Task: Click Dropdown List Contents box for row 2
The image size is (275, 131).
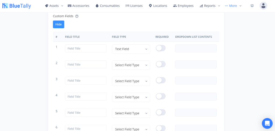Action: pos(196,64)
